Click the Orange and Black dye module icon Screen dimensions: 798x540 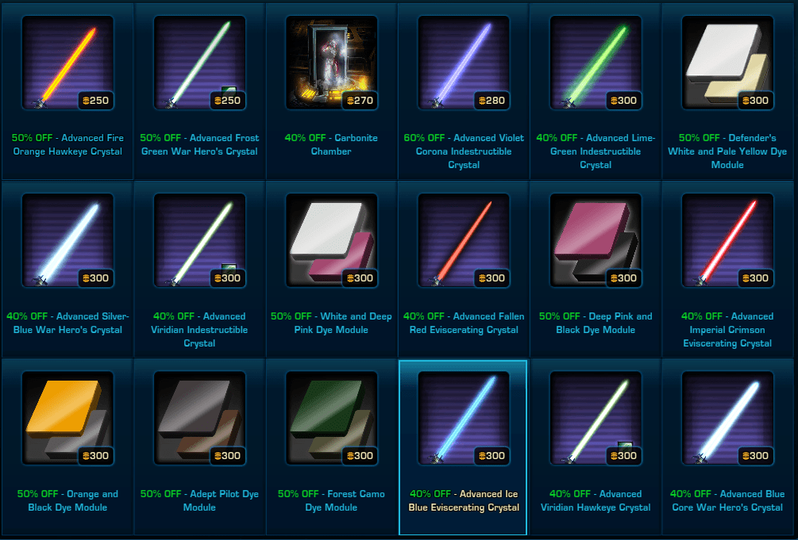[67, 418]
